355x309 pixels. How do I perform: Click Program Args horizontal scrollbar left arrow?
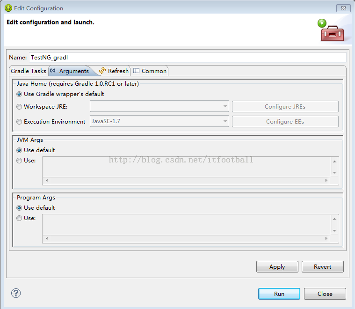[x=47, y=238]
